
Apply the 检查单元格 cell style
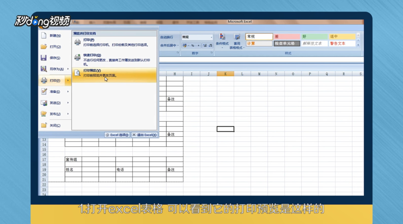tap(287, 43)
